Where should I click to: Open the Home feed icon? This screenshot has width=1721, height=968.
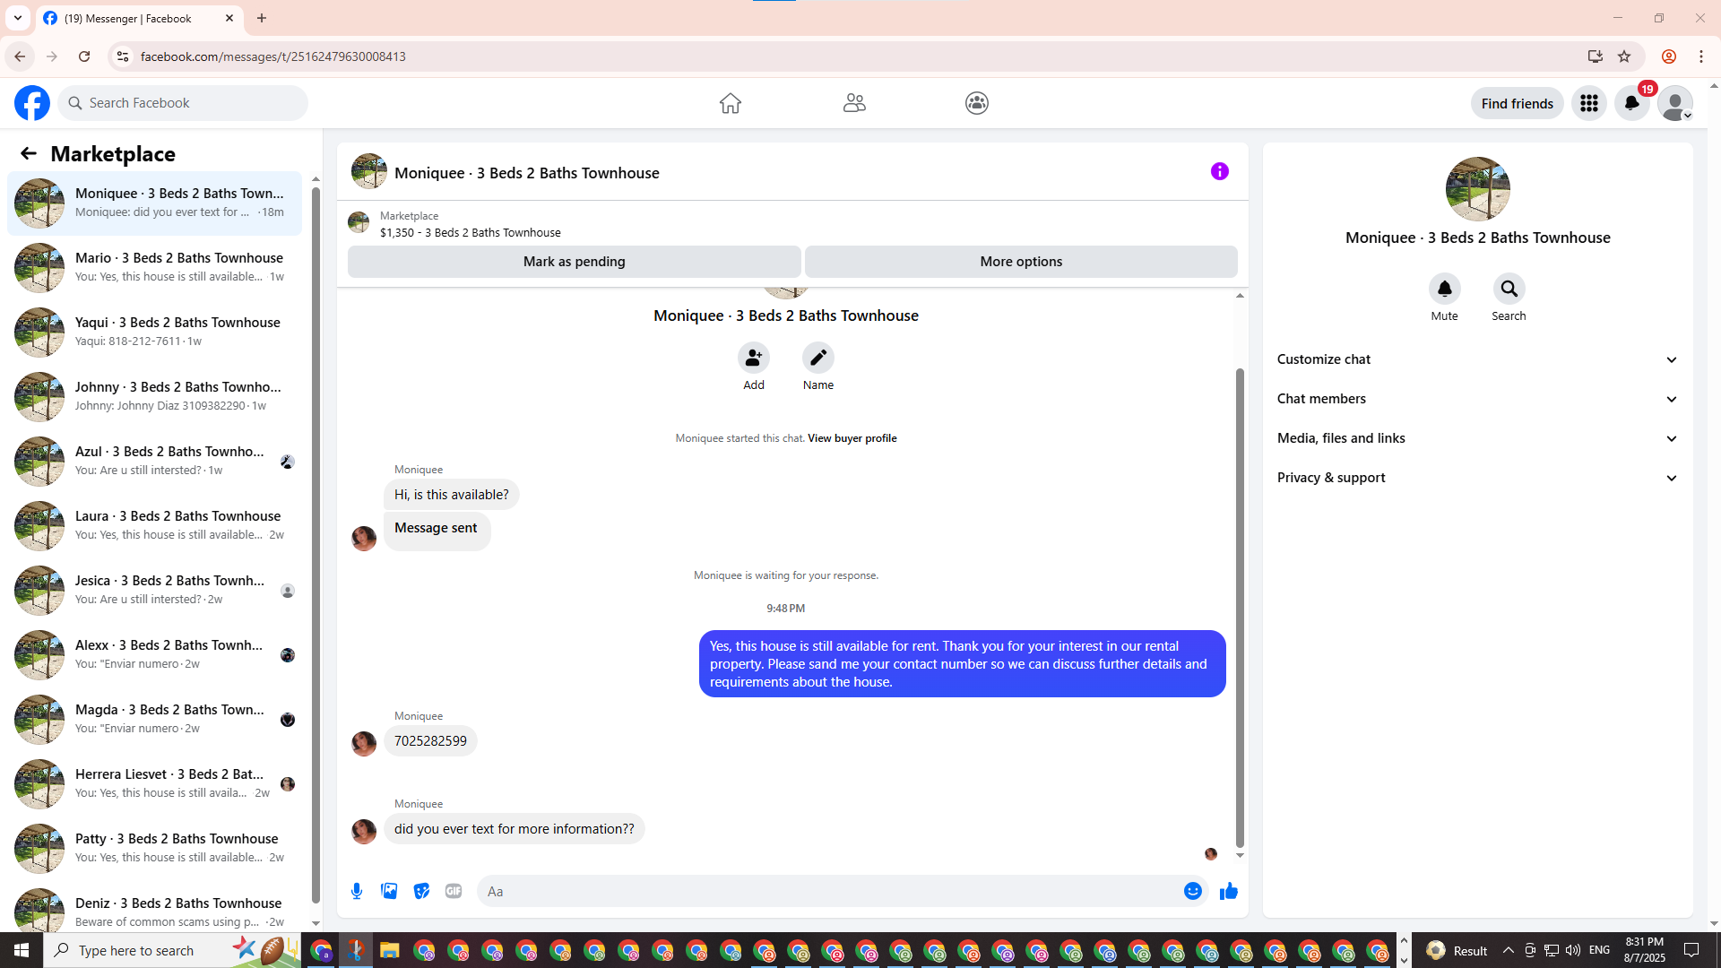pyautogui.click(x=731, y=103)
